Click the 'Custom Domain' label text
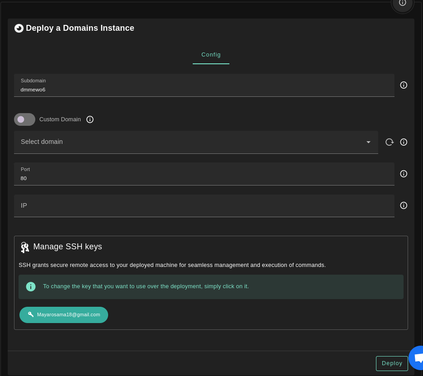 [60, 119]
